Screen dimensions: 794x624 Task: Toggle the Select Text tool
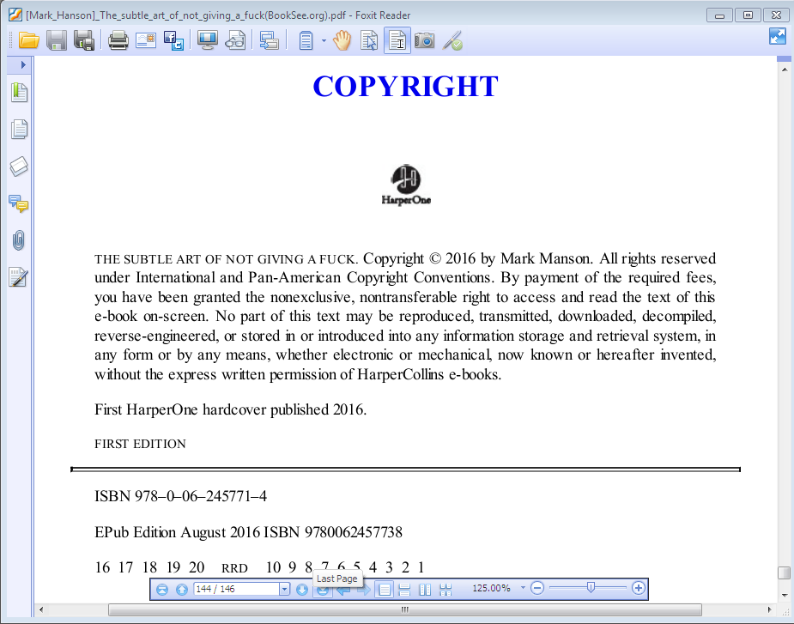(x=397, y=40)
